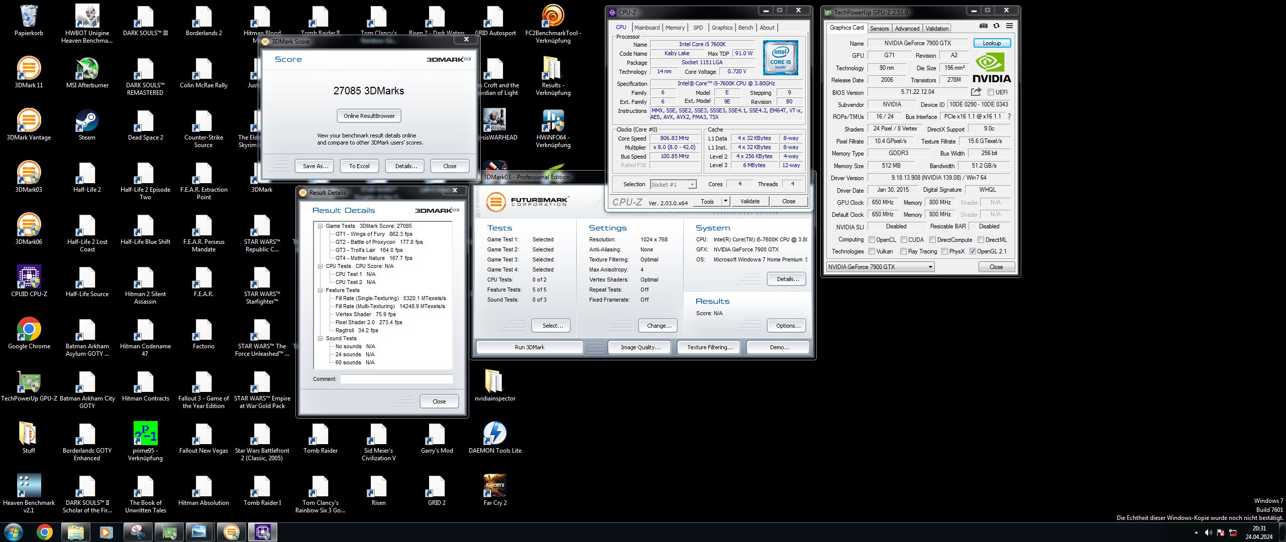Click GPU-Z screenshot camera icon
Screen dimensions: 1286x542
pos(984,26)
